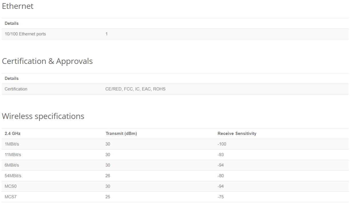Click the 'Transmit (dBm)' column header
The height and width of the screenshot is (204, 350).
click(x=121, y=134)
